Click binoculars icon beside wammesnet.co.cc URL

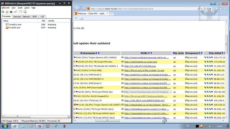tap(123, 62)
